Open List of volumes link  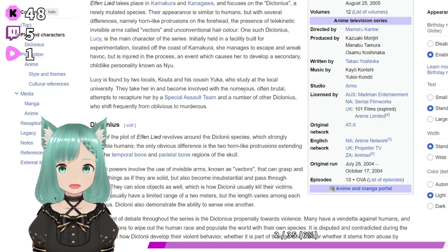coord(370,12)
